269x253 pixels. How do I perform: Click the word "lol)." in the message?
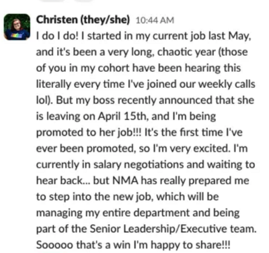[44, 101]
